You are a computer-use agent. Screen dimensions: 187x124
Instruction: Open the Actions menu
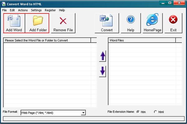pos(23,10)
